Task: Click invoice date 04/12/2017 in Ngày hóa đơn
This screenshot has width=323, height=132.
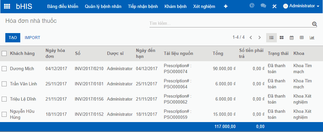Action: coord(56,69)
